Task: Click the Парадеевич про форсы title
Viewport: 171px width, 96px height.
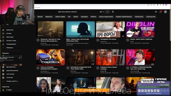Action: (x=108, y=39)
